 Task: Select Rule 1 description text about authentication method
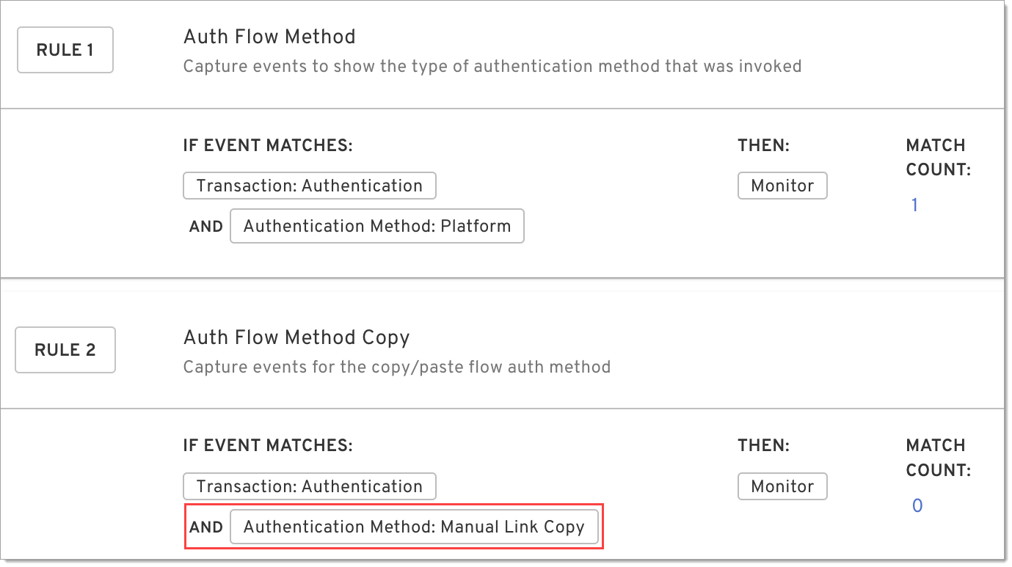tap(491, 66)
